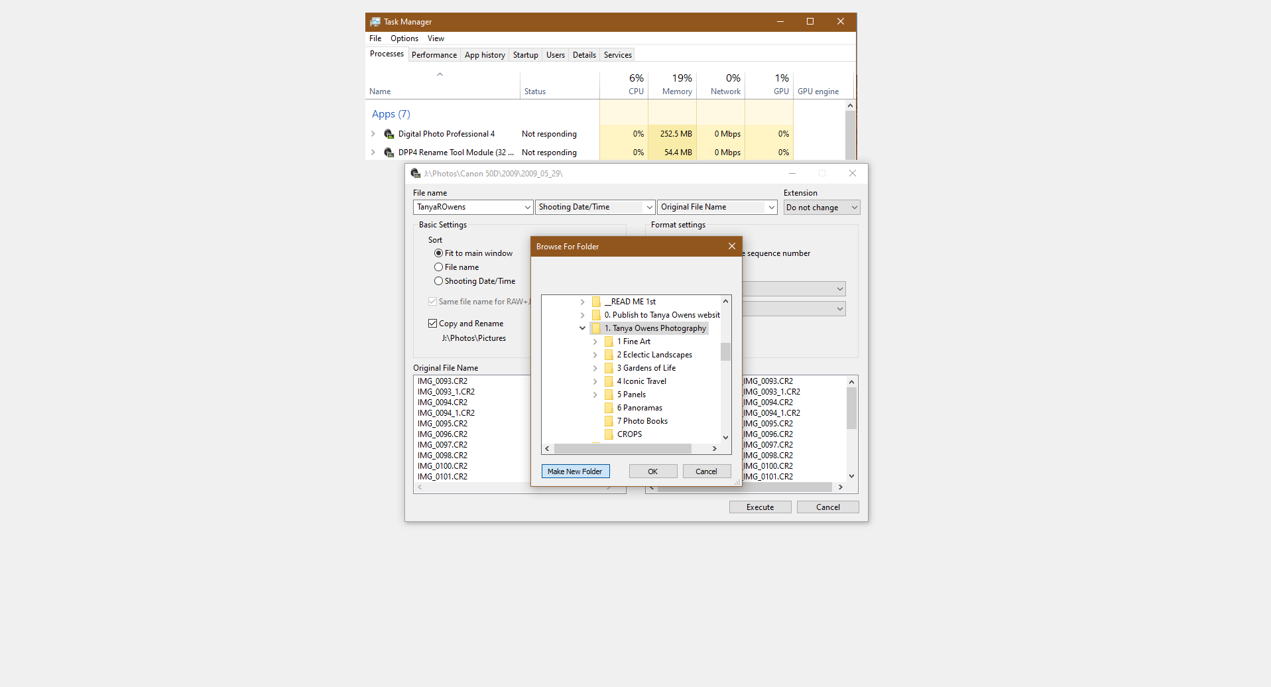Select the File name sort radio button
This screenshot has height=687, width=1271.
pyautogui.click(x=438, y=267)
